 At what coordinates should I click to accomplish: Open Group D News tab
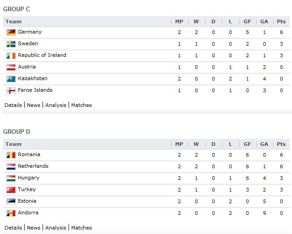pos(34,228)
